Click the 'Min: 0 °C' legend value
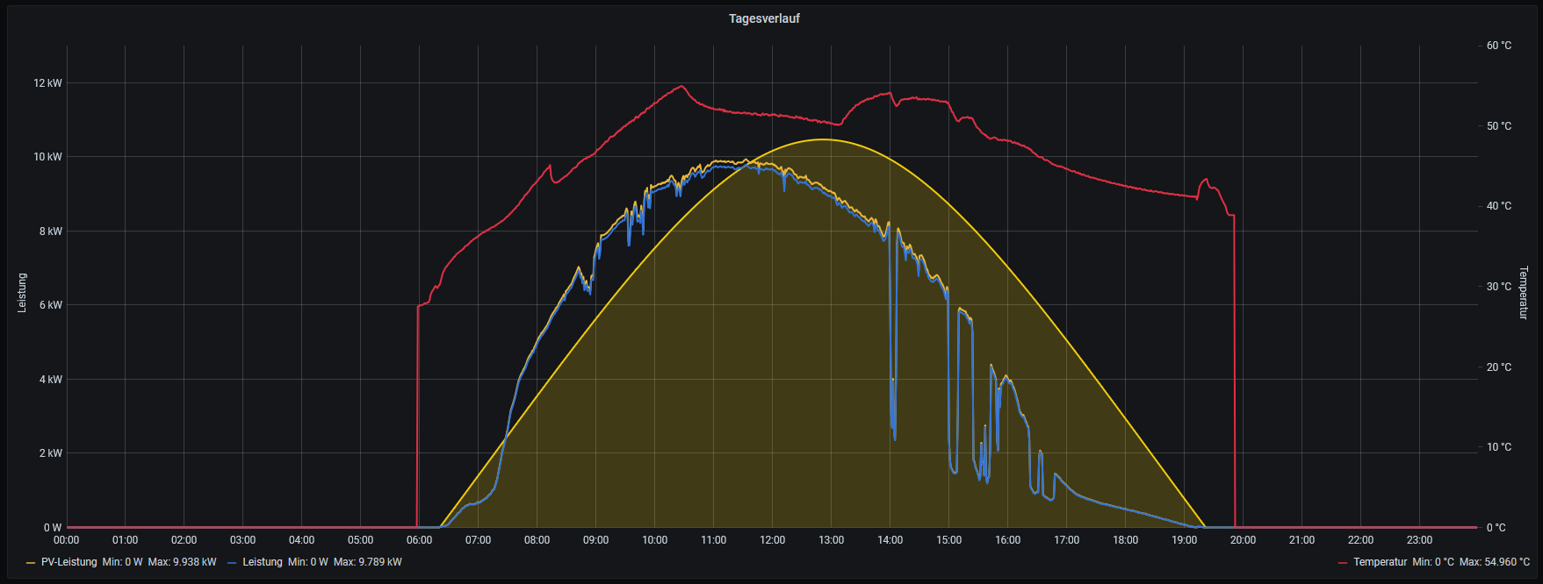 (x=1432, y=562)
